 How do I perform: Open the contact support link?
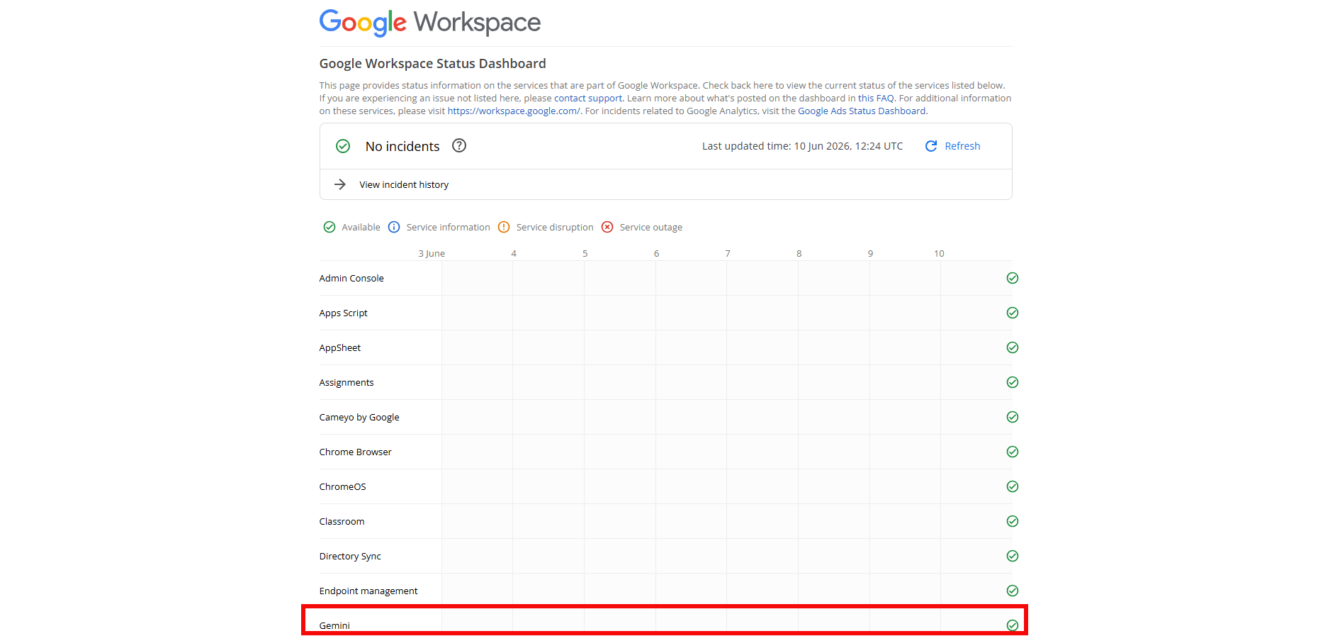click(588, 99)
